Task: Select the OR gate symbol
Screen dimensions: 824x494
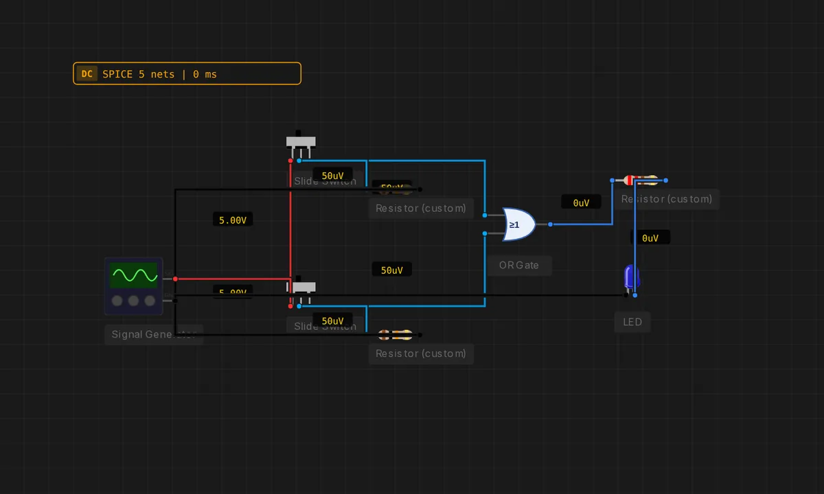Action: tap(519, 224)
